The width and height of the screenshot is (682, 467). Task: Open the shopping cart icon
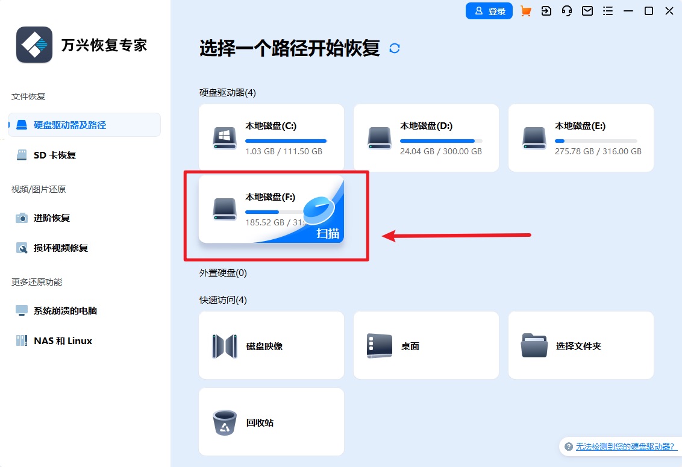pos(526,11)
